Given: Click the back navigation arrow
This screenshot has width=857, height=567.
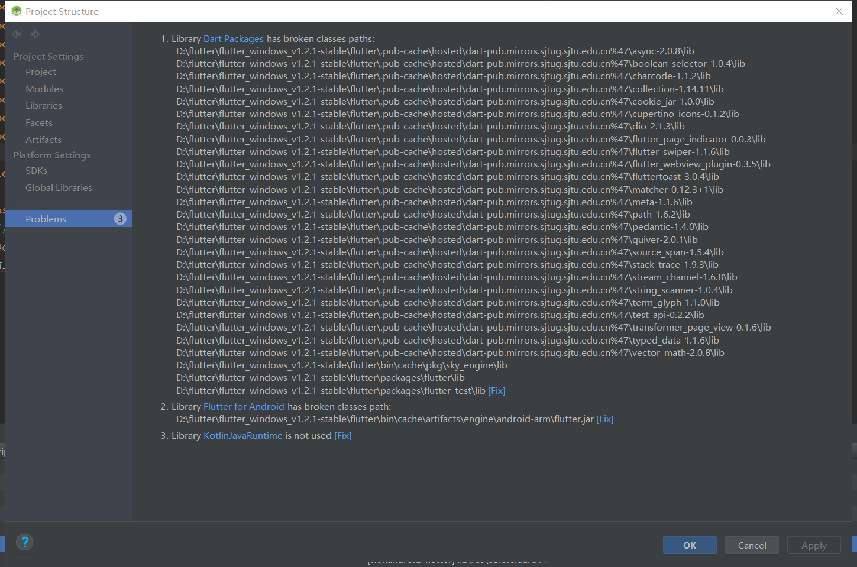Looking at the screenshot, I should click(16, 34).
